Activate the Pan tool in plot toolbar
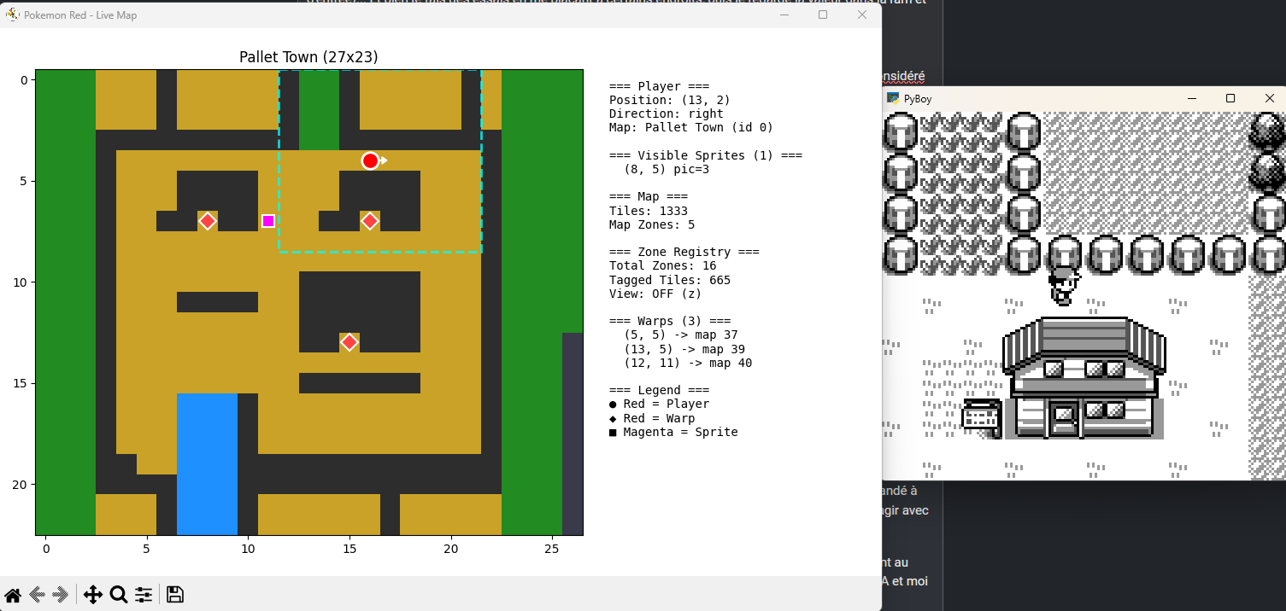 [x=93, y=595]
